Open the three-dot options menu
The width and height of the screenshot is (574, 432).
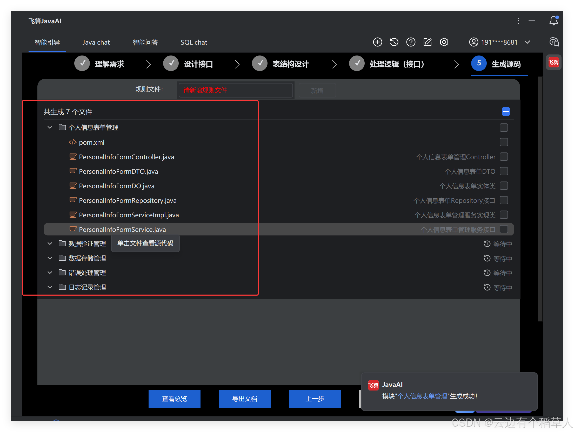tap(518, 21)
